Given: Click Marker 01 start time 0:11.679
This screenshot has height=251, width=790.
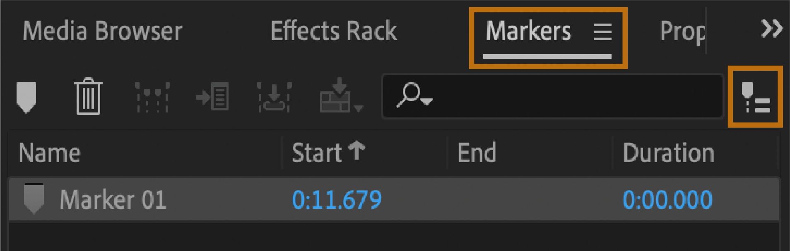Looking at the screenshot, I should pos(336,200).
